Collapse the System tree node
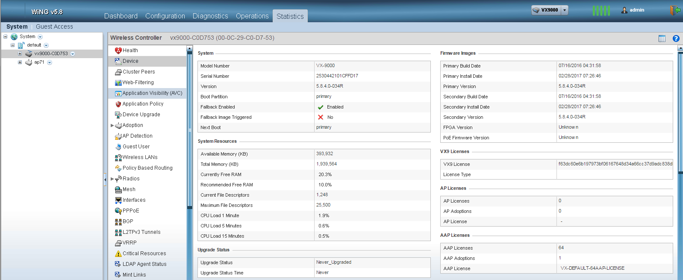Image resolution: width=683 pixels, height=280 pixels. pyautogui.click(x=5, y=37)
